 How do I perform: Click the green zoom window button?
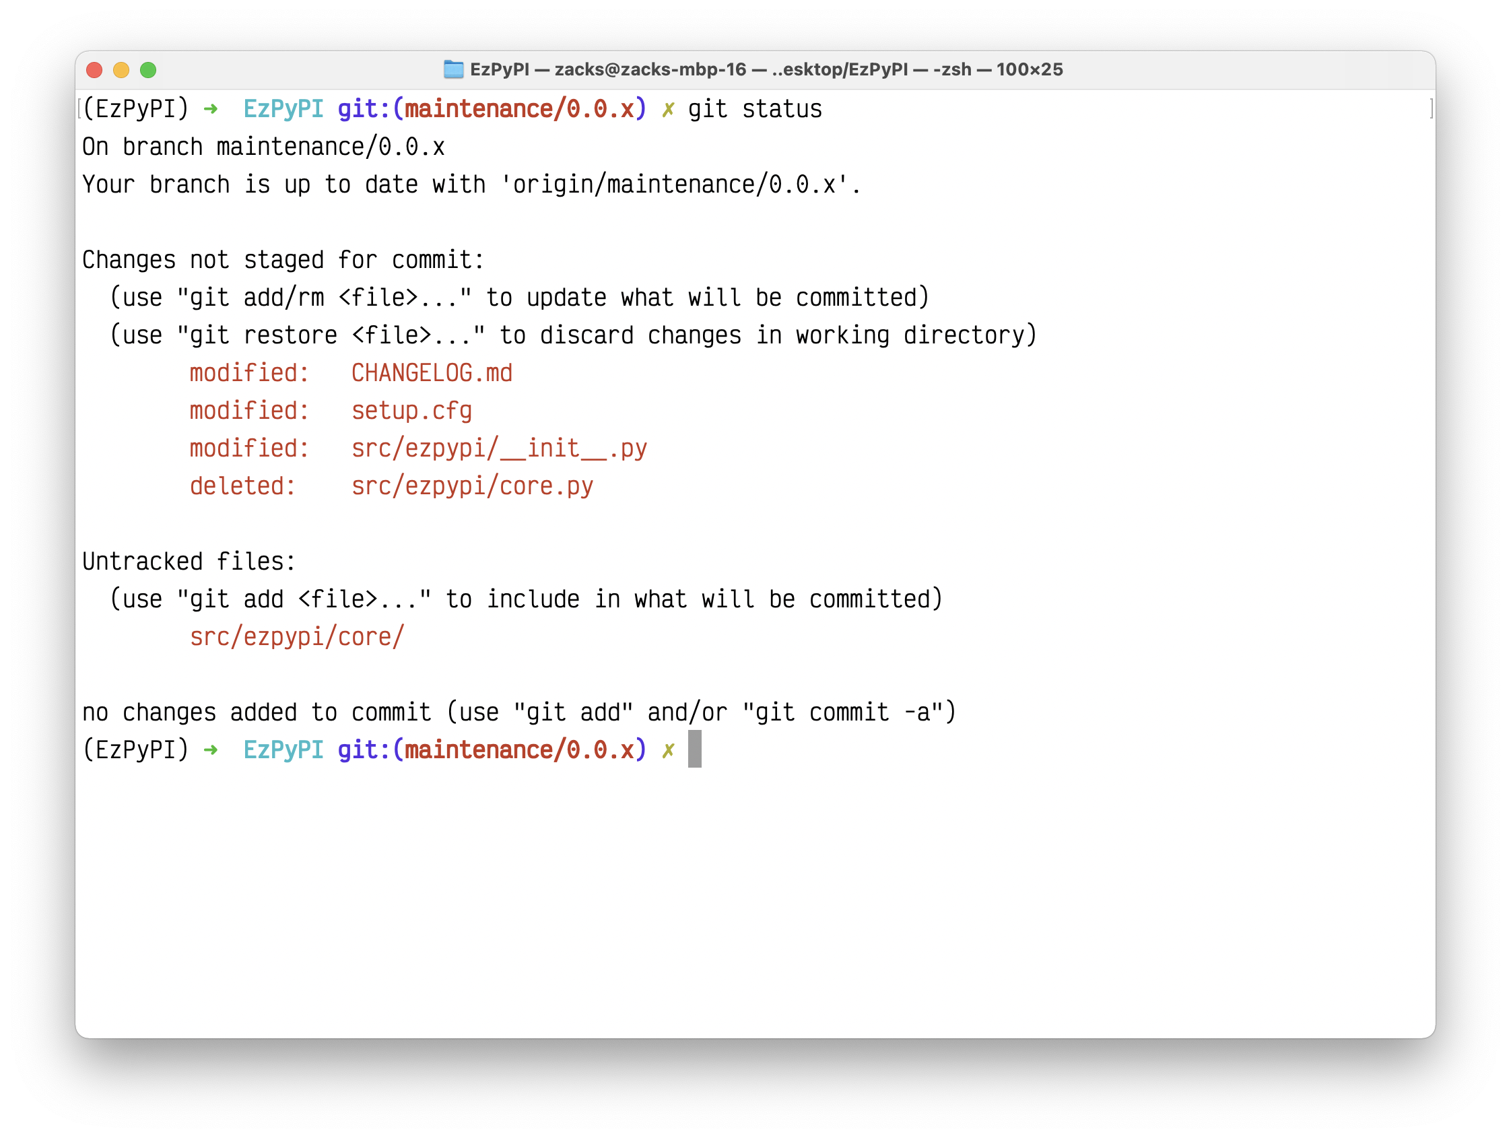tap(148, 69)
